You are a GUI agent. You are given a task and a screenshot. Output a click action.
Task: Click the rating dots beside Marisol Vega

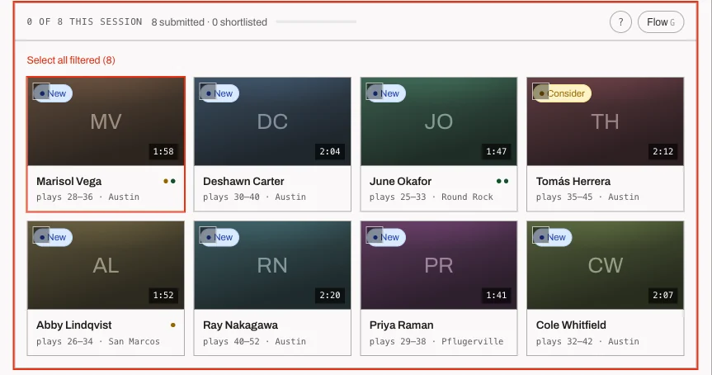click(169, 181)
